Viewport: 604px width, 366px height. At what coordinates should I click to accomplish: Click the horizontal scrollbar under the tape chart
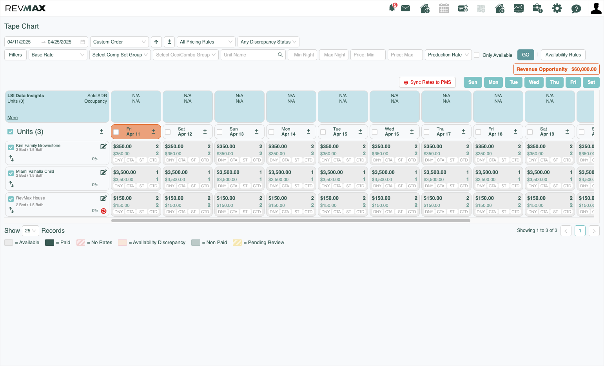pos(291,221)
